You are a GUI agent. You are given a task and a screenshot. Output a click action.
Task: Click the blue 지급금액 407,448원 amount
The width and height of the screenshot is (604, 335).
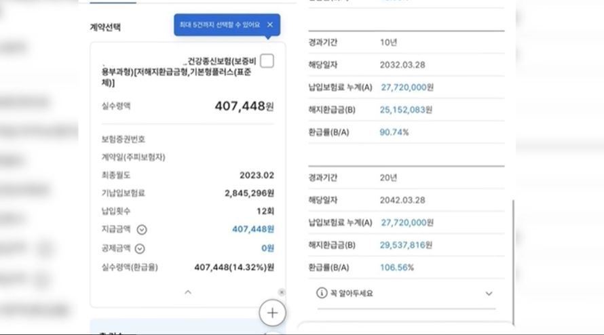click(253, 230)
